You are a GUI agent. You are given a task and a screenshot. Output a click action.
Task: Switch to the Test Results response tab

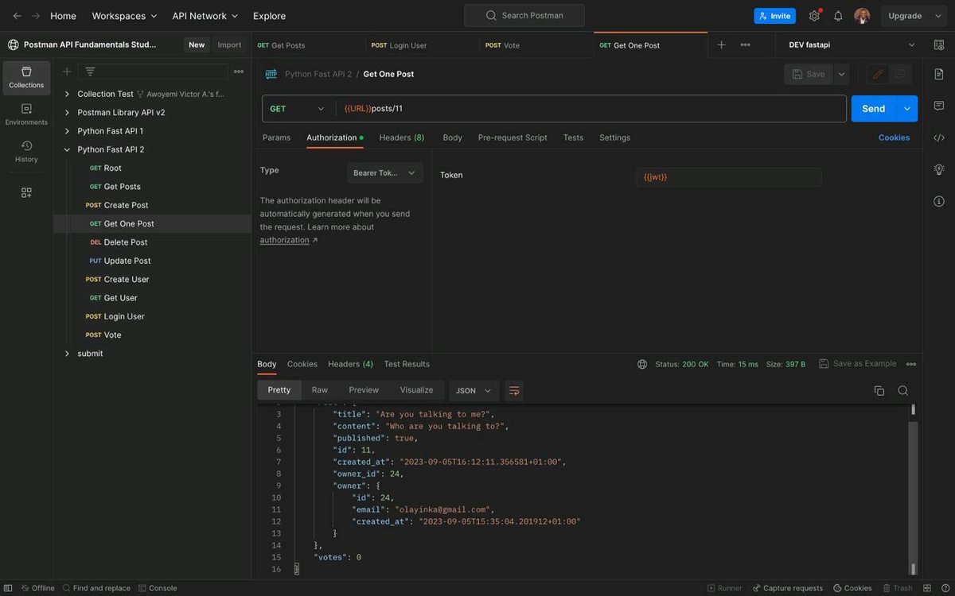tap(407, 364)
